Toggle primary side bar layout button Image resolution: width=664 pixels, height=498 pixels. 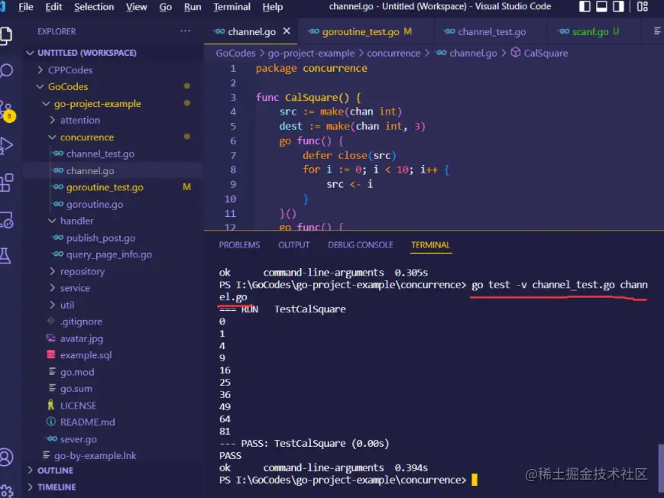coord(585,6)
